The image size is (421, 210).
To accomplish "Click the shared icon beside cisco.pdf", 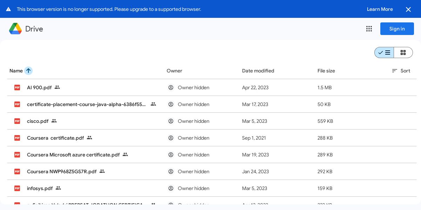I will pyautogui.click(x=54, y=121).
